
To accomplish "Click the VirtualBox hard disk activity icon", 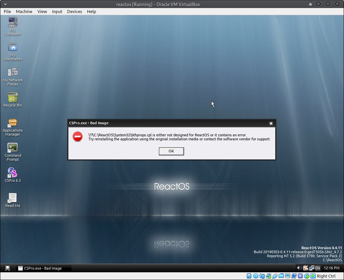I will (249, 276).
